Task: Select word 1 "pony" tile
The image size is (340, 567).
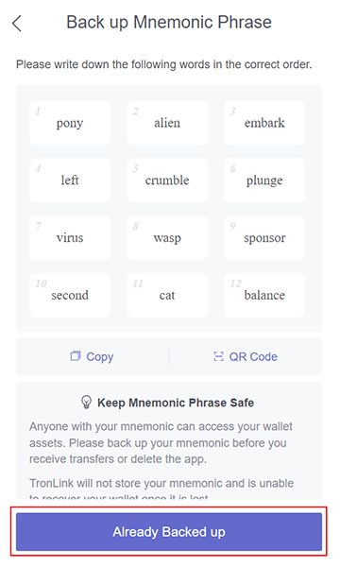Action: click(70, 123)
